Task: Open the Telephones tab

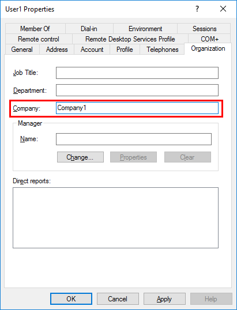Action: click(x=162, y=49)
